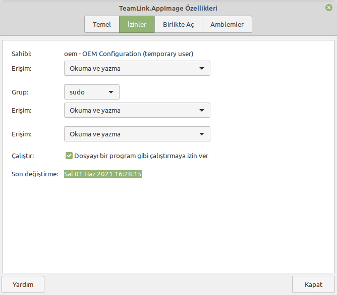Click the Yardım button
Viewport: 337px width, 295px height.
coord(23,284)
